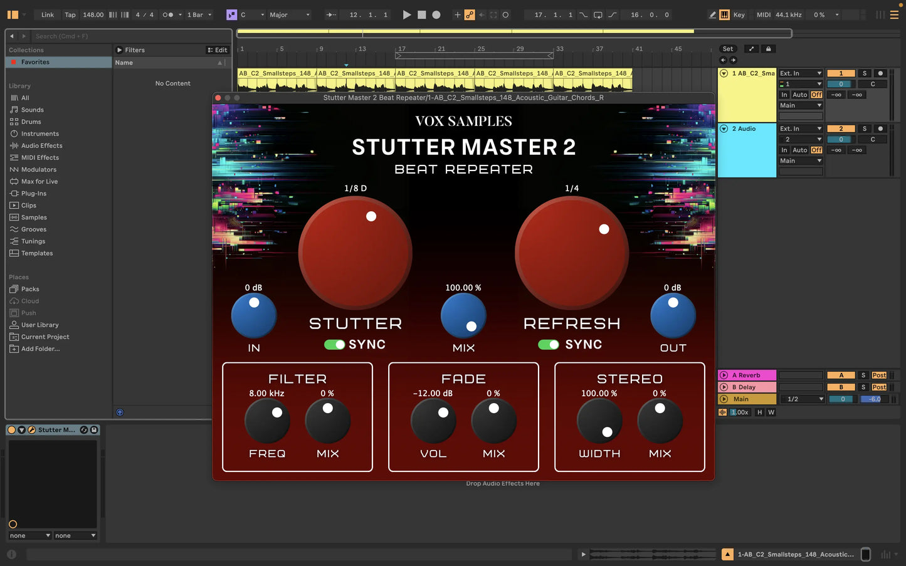
Task: Collapse the 2 Audio track with unfold arrow
Action: pos(724,128)
